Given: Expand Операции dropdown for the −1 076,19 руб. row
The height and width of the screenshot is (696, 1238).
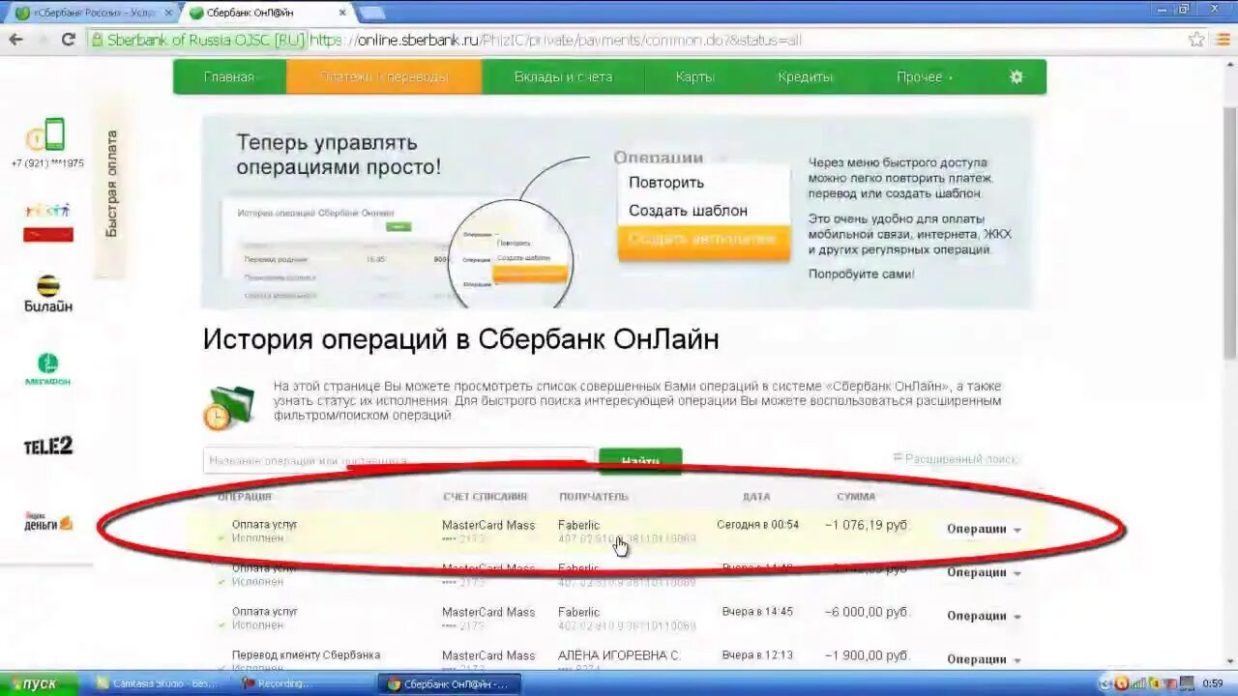Looking at the screenshot, I should [x=984, y=529].
